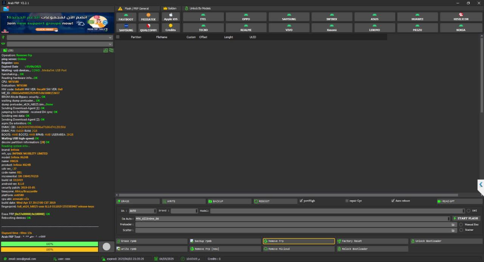Image resolution: width=484 pixels, height=262 pixels.
Task: Switch to the Golden tab
Action: click(x=169, y=8)
